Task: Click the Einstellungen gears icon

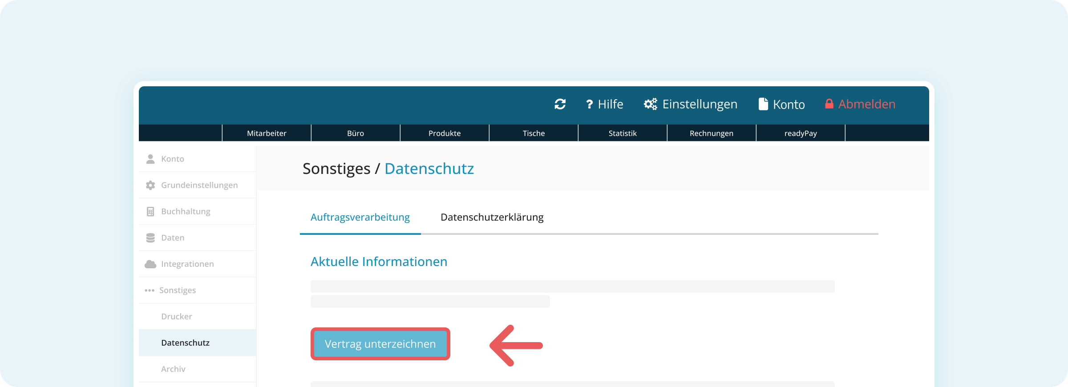Action: coord(650,104)
